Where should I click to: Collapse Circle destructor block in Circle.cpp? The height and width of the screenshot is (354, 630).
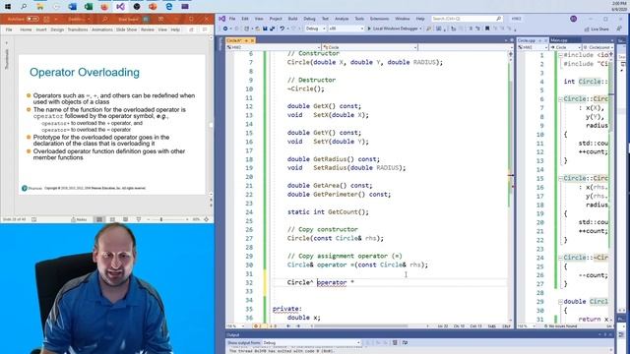[x=560, y=258]
